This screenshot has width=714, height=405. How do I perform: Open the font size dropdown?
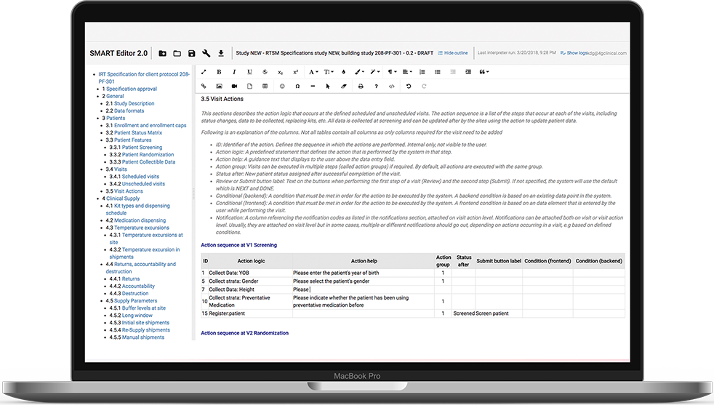point(329,72)
